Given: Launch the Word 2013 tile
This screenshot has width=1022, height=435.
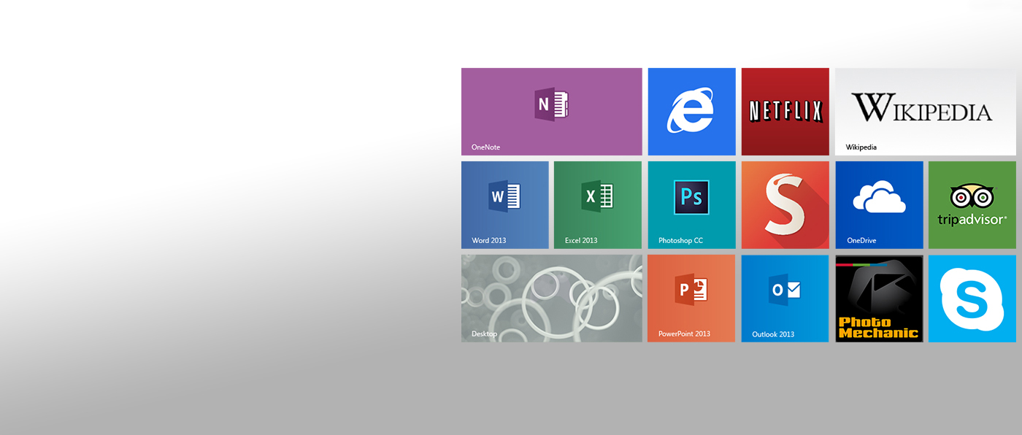Looking at the screenshot, I should click(x=504, y=205).
